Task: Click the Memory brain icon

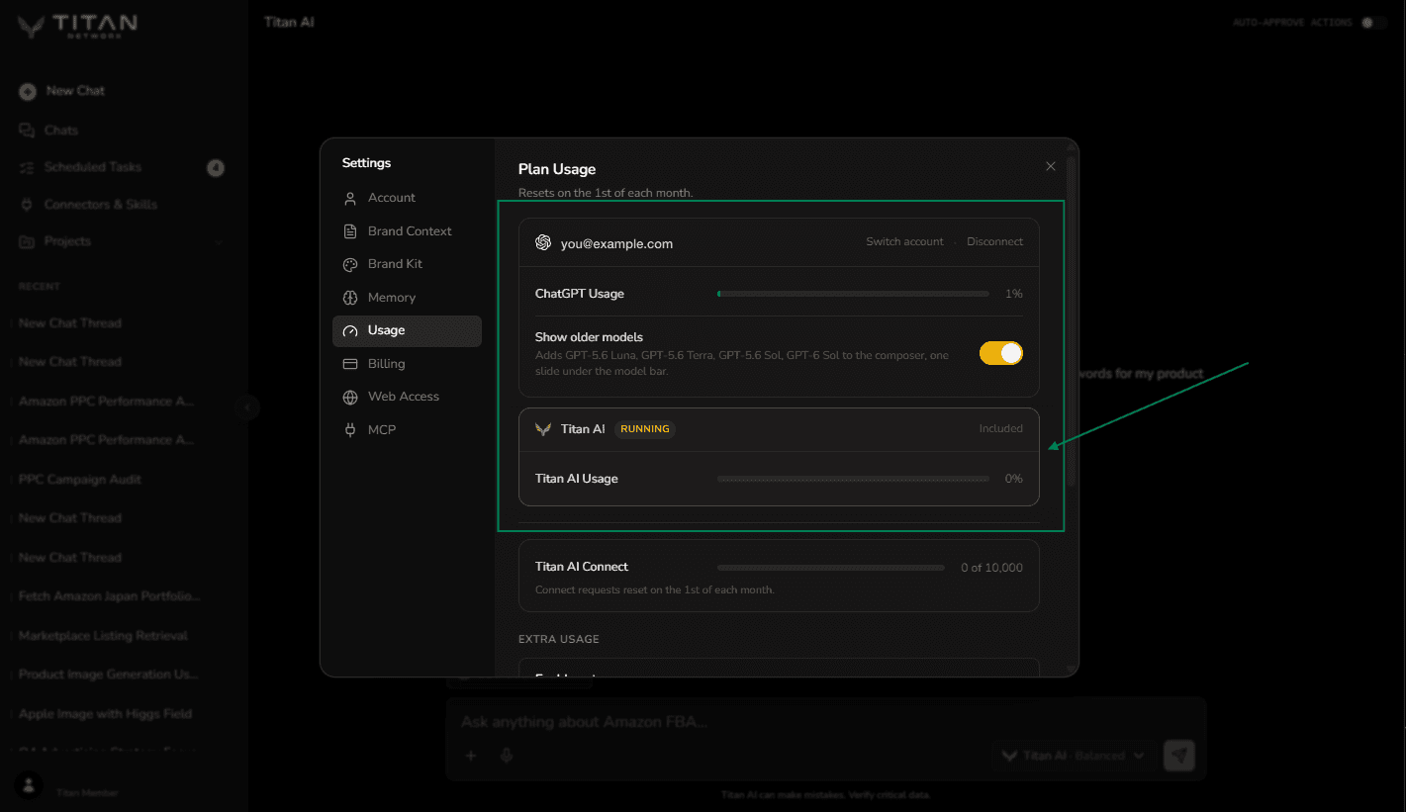Action: point(350,298)
